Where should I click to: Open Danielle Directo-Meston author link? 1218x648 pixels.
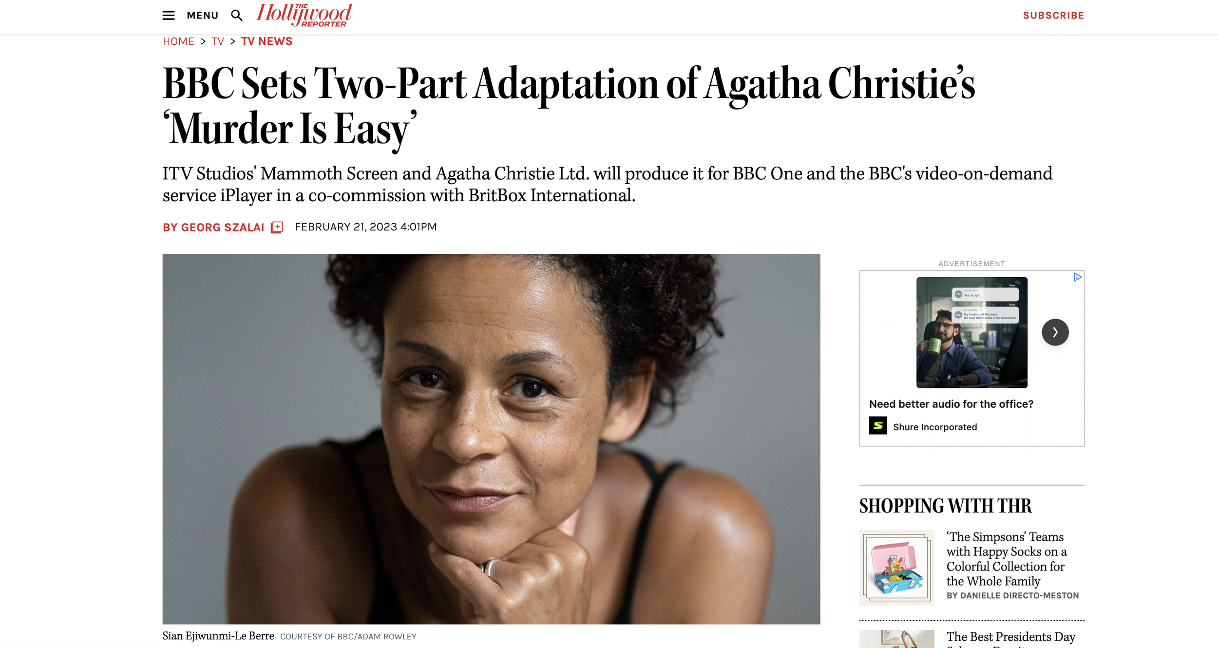[1012, 595]
